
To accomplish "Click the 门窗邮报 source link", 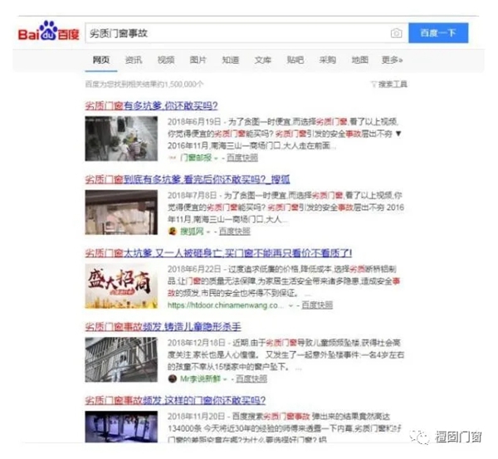I will tap(196, 158).
